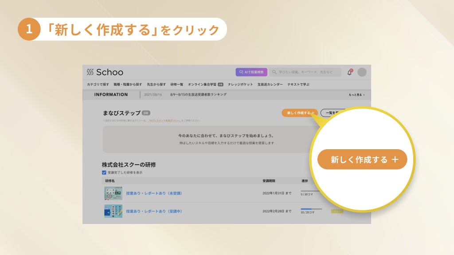Viewport: 454px width, 255px height.
Task: Click the INFORMATION label
Action: [111, 95]
